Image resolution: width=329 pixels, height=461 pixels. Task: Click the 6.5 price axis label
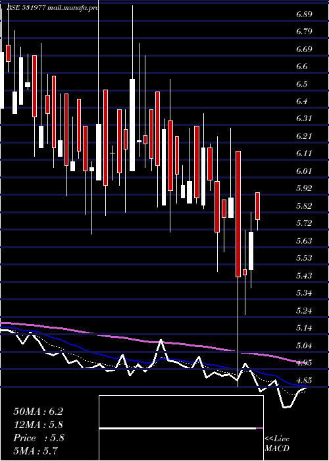pos(301,84)
